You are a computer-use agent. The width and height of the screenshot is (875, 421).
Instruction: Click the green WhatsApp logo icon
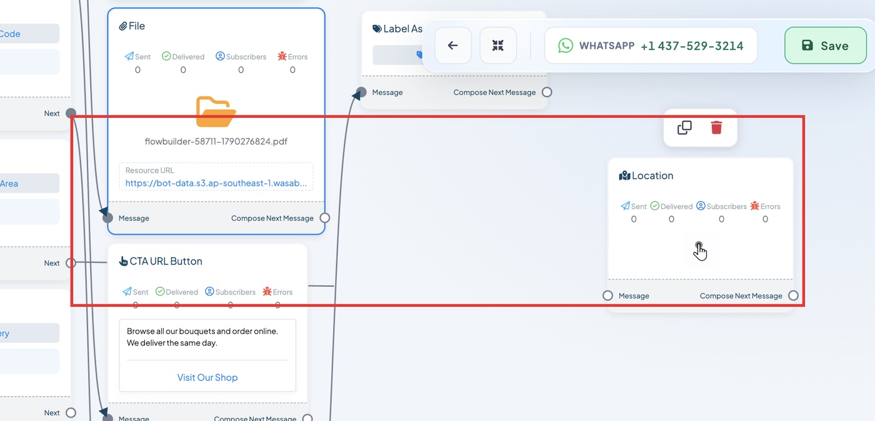tap(565, 46)
